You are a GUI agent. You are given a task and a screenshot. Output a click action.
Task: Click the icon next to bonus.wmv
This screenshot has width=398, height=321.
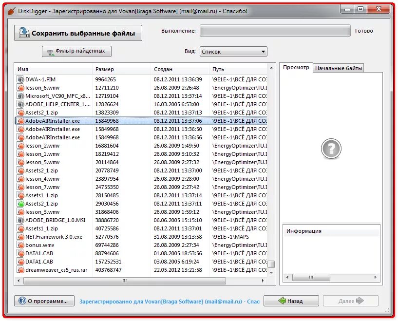[20, 245]
